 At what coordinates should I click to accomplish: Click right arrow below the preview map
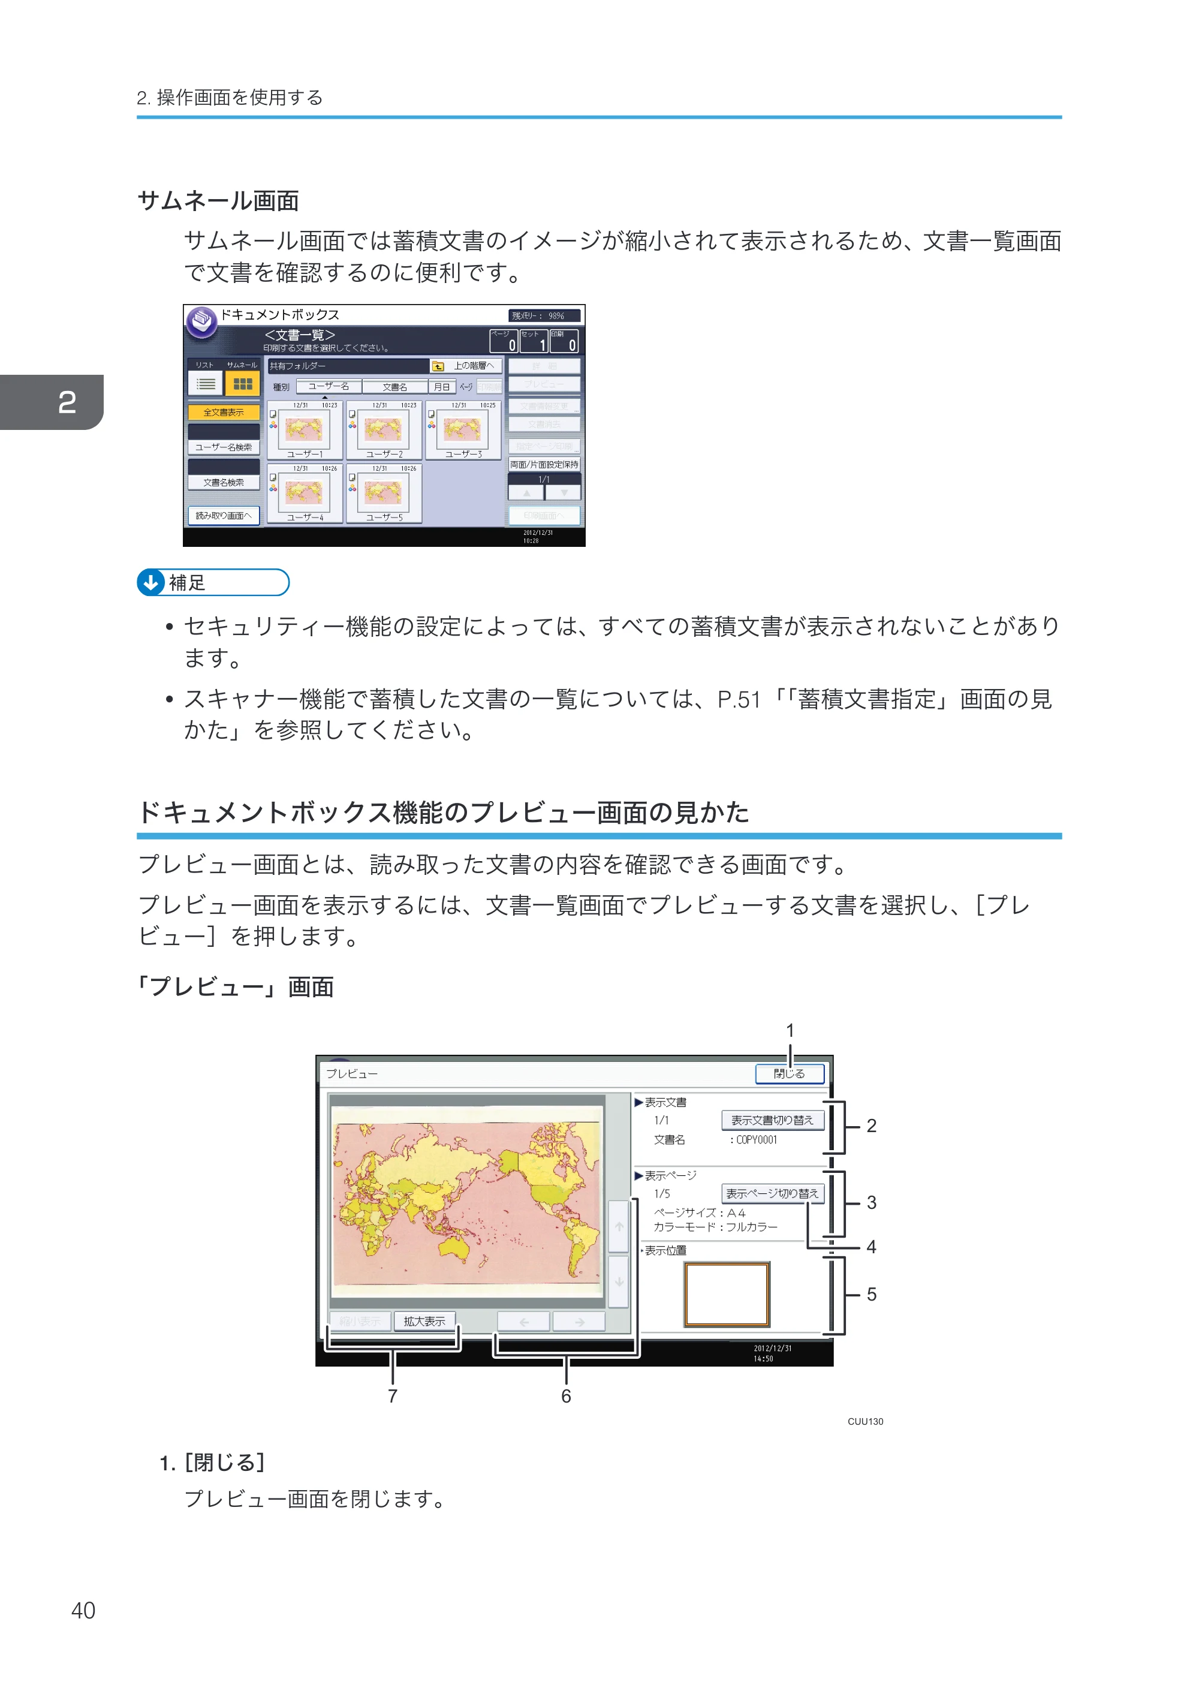point(579,1322)
